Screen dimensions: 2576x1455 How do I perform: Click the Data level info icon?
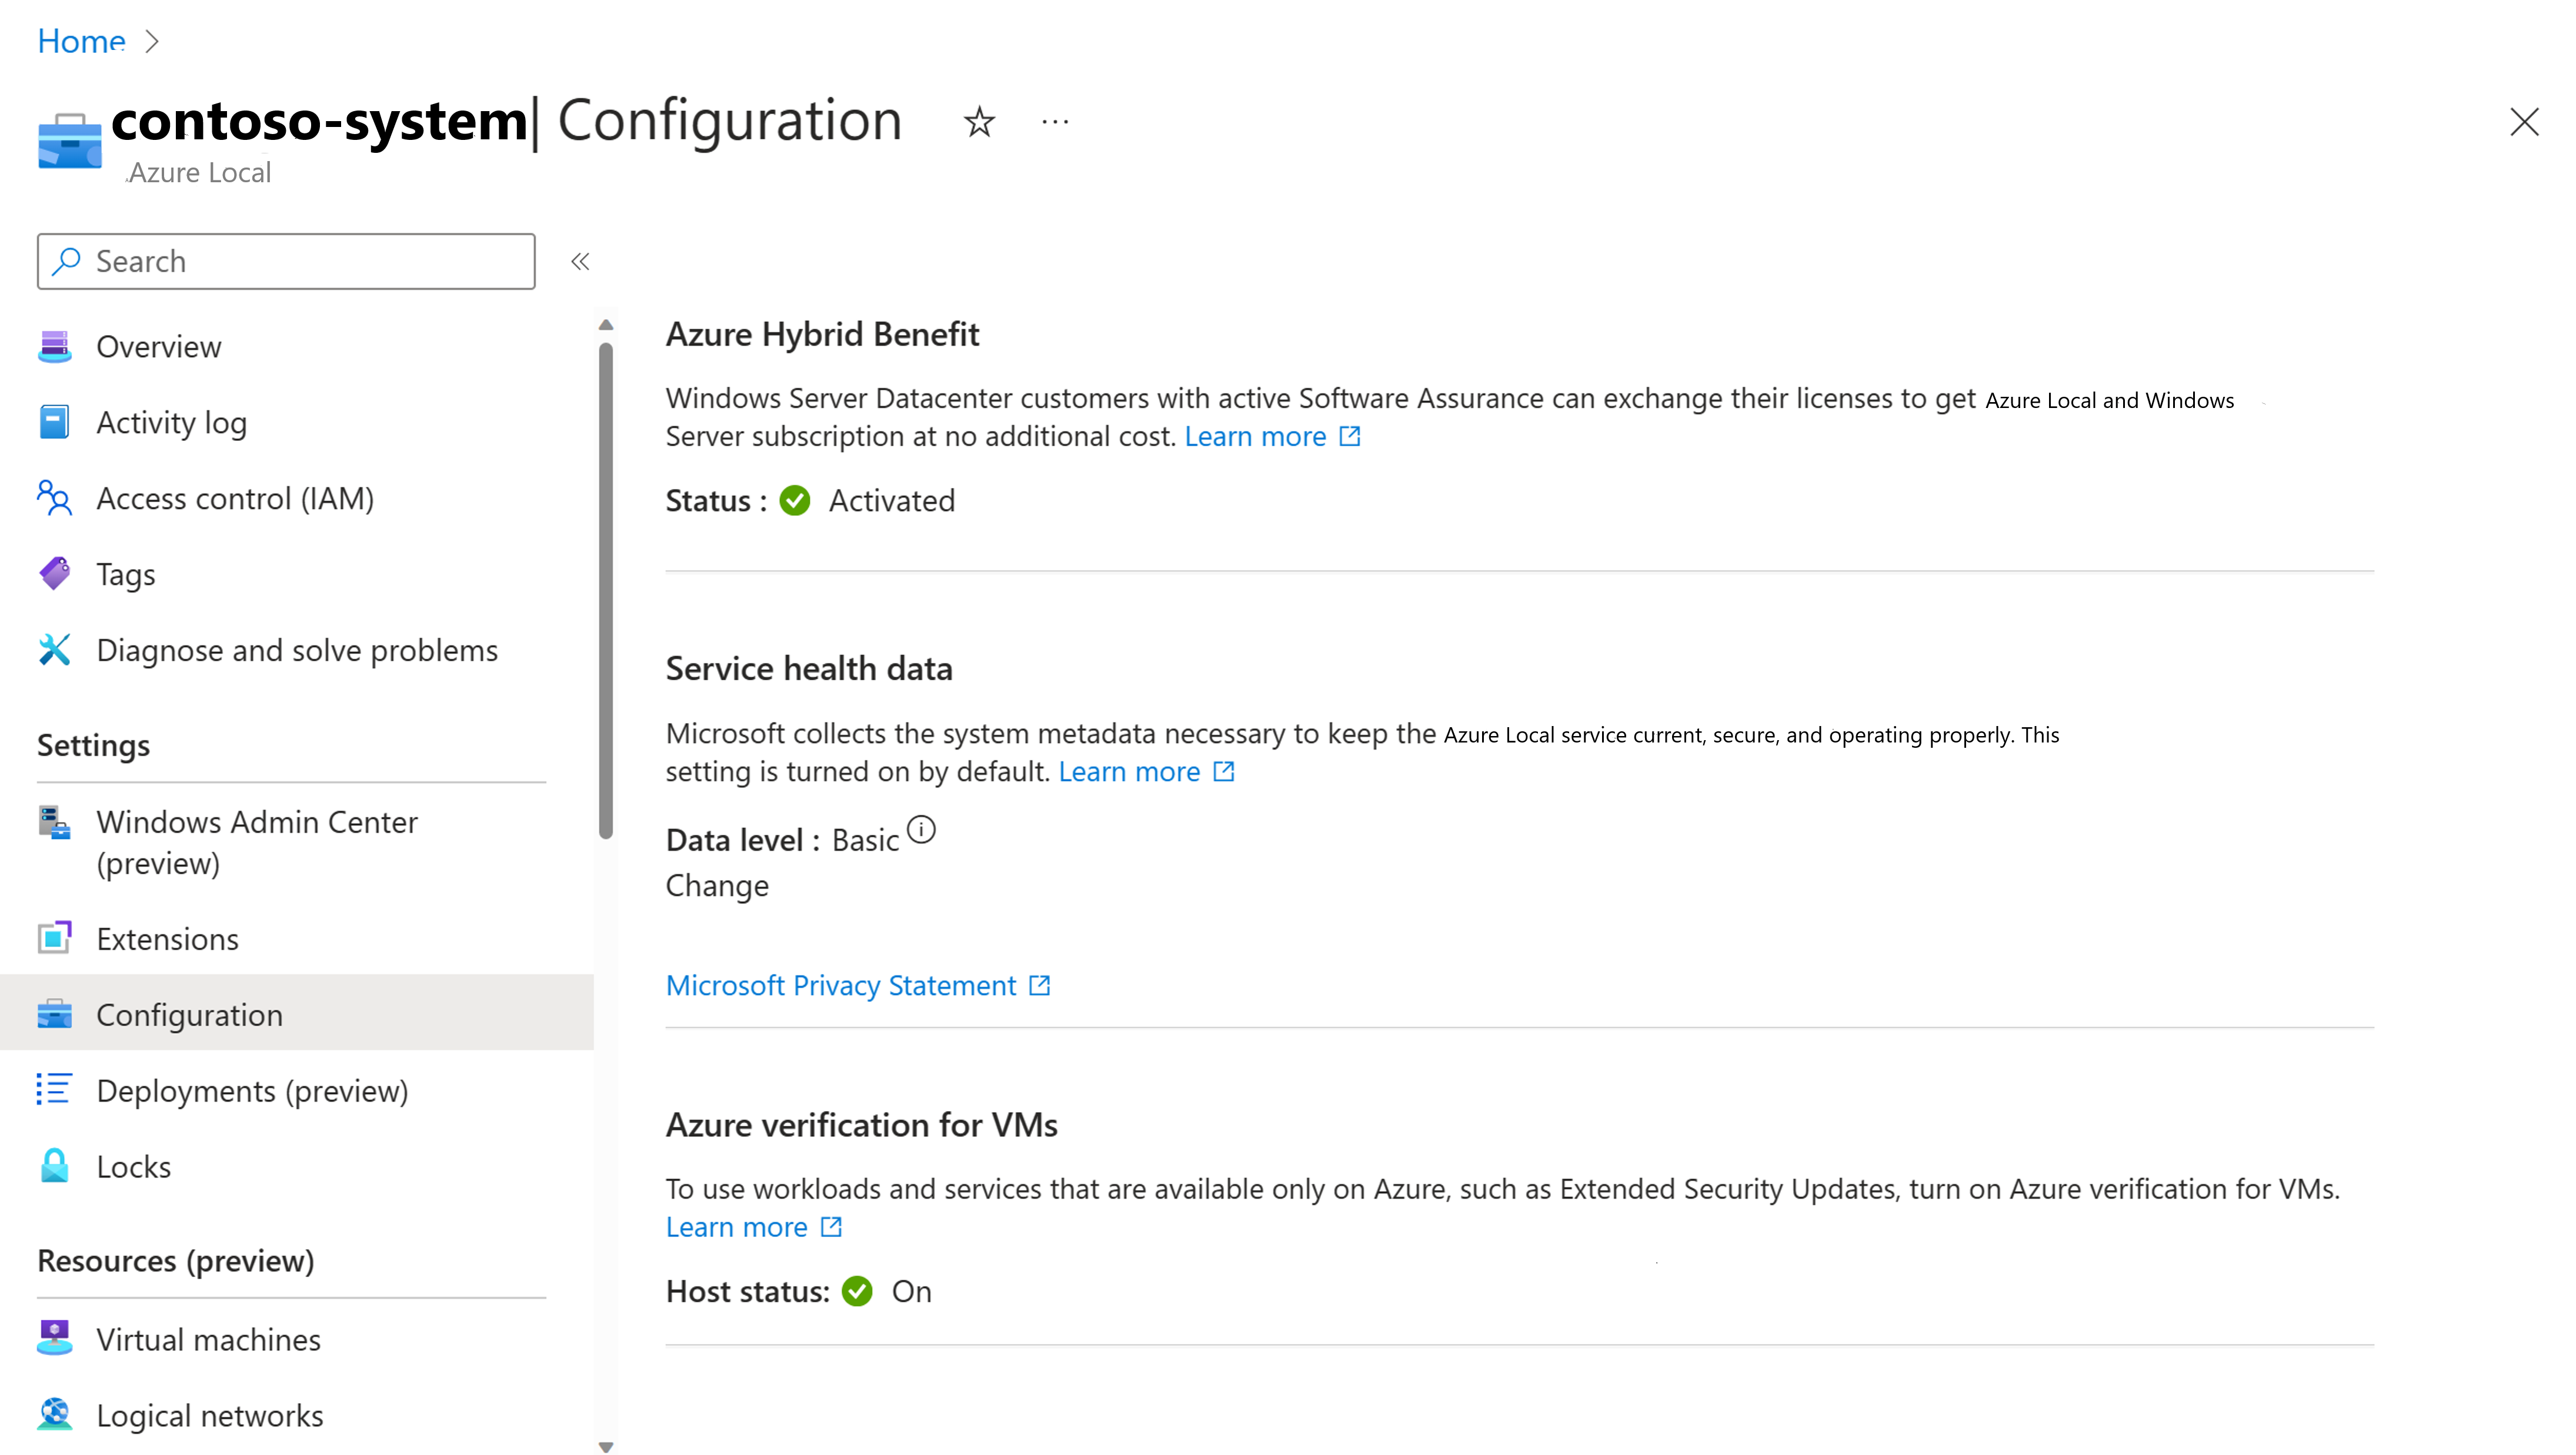pyautogui.click(x=921, y=829)
